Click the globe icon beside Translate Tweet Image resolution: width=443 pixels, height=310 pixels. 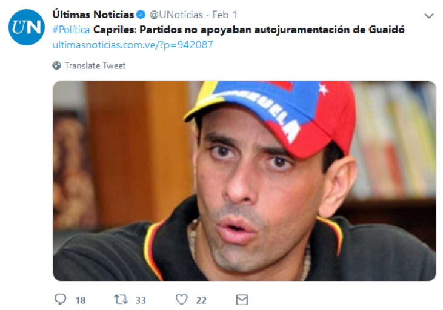pos(56,65)
